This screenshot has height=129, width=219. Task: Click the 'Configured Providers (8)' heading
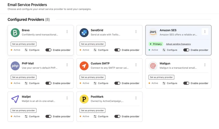[x=29, y=19]
